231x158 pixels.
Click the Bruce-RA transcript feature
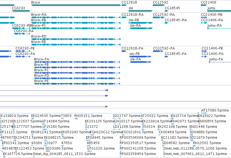pos(76,17)
